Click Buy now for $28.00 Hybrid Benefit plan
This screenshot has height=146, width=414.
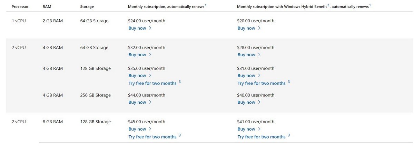(246, 55)
